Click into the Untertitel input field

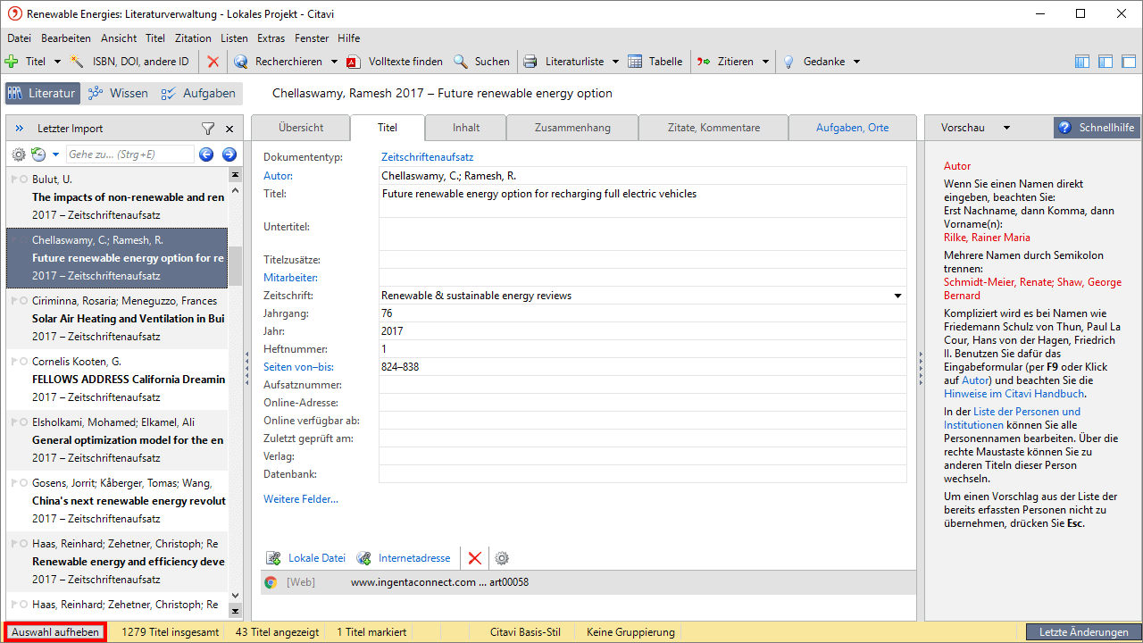click(x=642, y=234)
